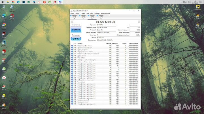Switch to disk D: tab at 25 °C
The height and width of the screenshot is (114, 204).
tap(74, 17)
